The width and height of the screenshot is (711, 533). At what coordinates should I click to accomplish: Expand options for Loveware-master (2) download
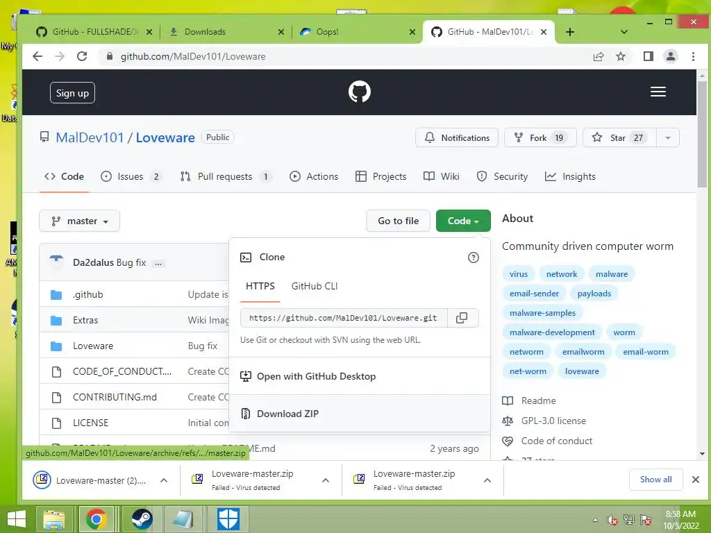[164, 480]
